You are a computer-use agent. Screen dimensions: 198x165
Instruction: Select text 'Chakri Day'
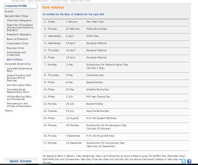[x=92, y=36]
